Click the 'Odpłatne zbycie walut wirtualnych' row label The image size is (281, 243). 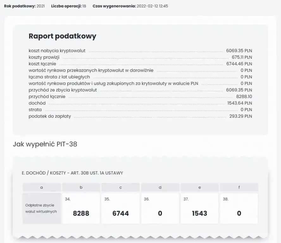coord(41,208)
